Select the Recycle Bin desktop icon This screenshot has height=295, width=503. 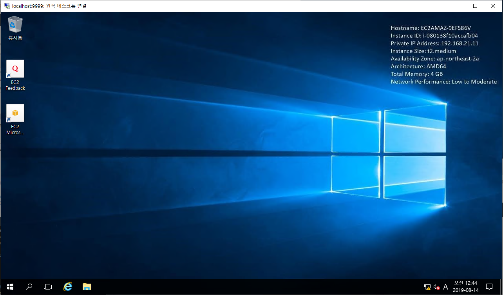coord(15,28)
